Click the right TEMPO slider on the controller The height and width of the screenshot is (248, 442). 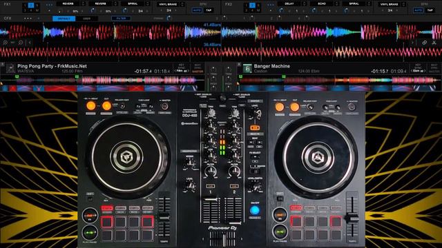(352, 218)
